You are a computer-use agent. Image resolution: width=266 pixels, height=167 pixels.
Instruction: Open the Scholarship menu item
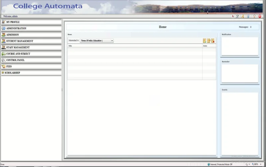coord(12,73)
